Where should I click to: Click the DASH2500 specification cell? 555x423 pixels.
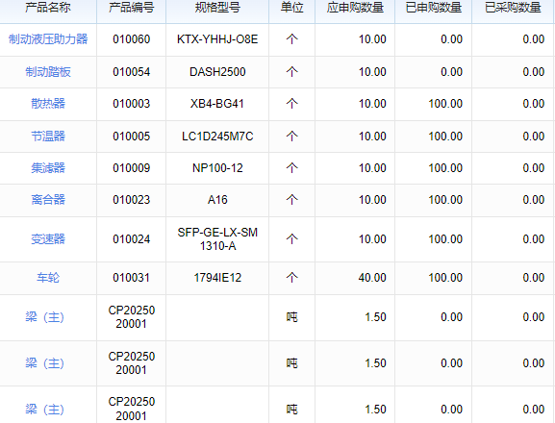(x=217, y=72)
